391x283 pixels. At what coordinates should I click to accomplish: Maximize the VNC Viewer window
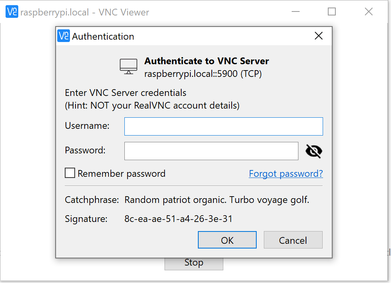coord(332,11)
